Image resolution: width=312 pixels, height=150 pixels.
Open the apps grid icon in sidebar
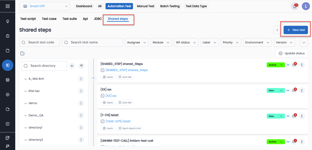[8, 6]
